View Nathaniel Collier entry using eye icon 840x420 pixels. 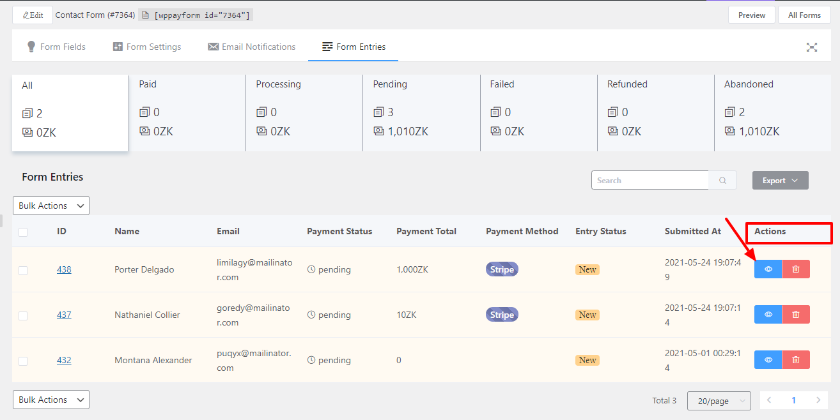768,315
